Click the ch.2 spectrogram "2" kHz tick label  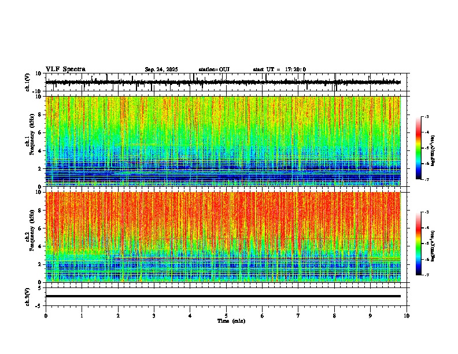click(x=40, y=264)
